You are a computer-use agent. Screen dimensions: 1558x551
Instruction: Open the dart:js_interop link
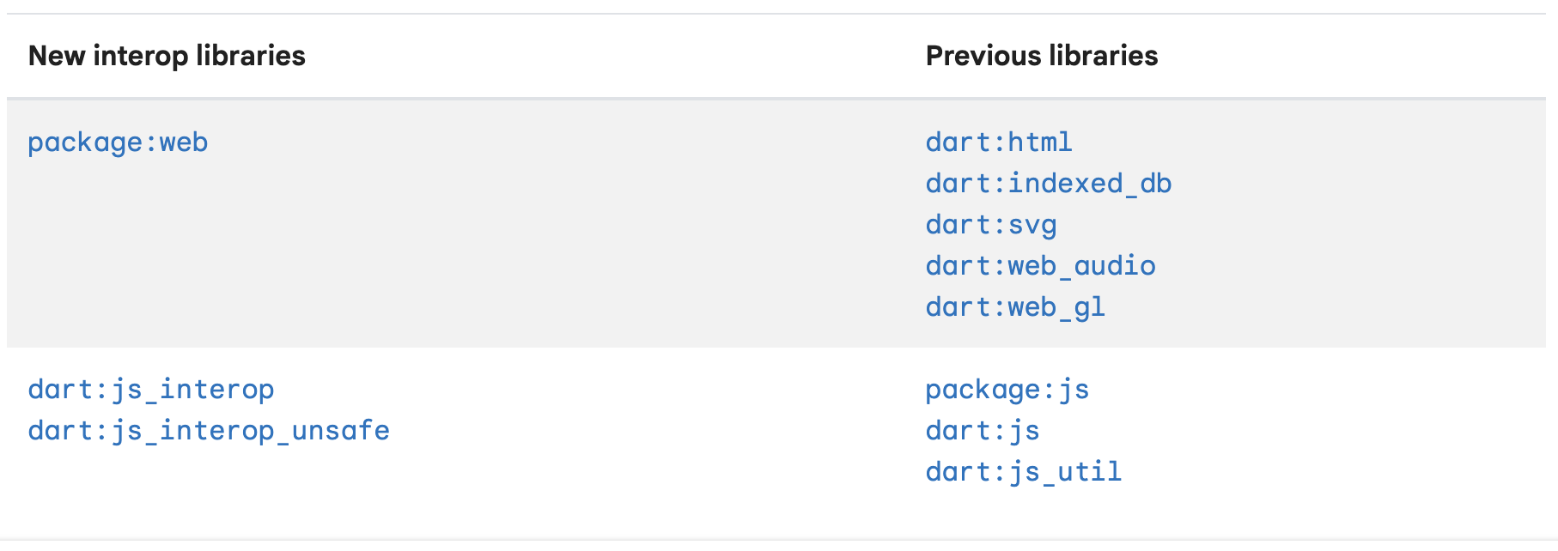coord(151,390)
